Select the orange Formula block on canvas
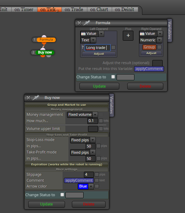Viewport: 185px width, 213px height. click(46, 40)
